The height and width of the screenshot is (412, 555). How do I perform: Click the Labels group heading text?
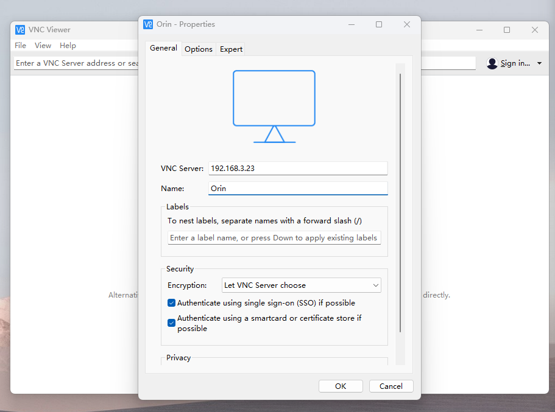tap(177, 207)
